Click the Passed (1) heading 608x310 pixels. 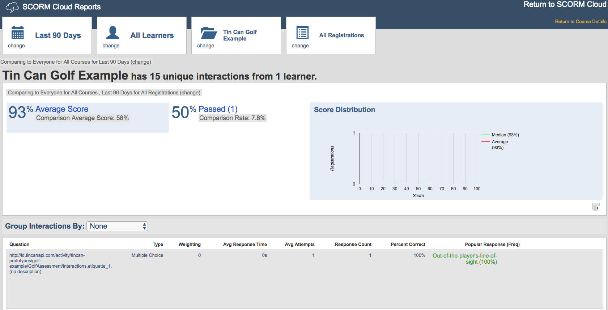[x=218, y=109]
